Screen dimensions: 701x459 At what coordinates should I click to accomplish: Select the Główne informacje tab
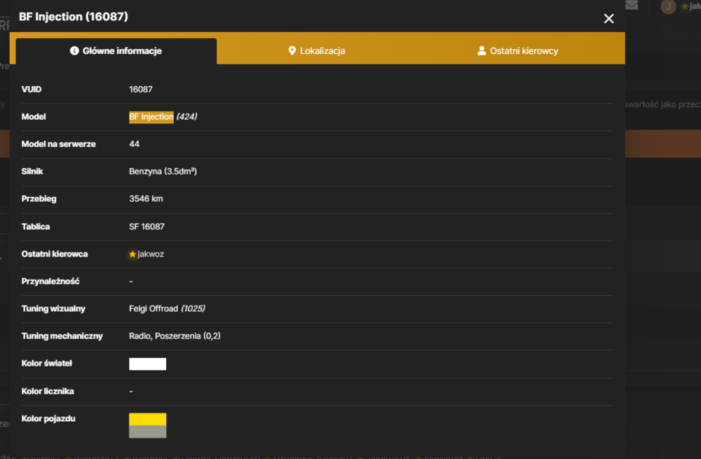(116, 50)
